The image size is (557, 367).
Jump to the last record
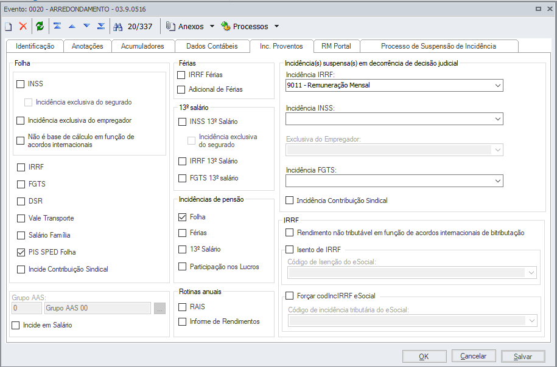pos(101,26)
